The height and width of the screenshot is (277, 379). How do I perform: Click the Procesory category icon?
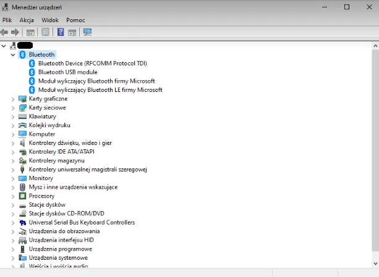pyautogui.click(x=23, y=196)
